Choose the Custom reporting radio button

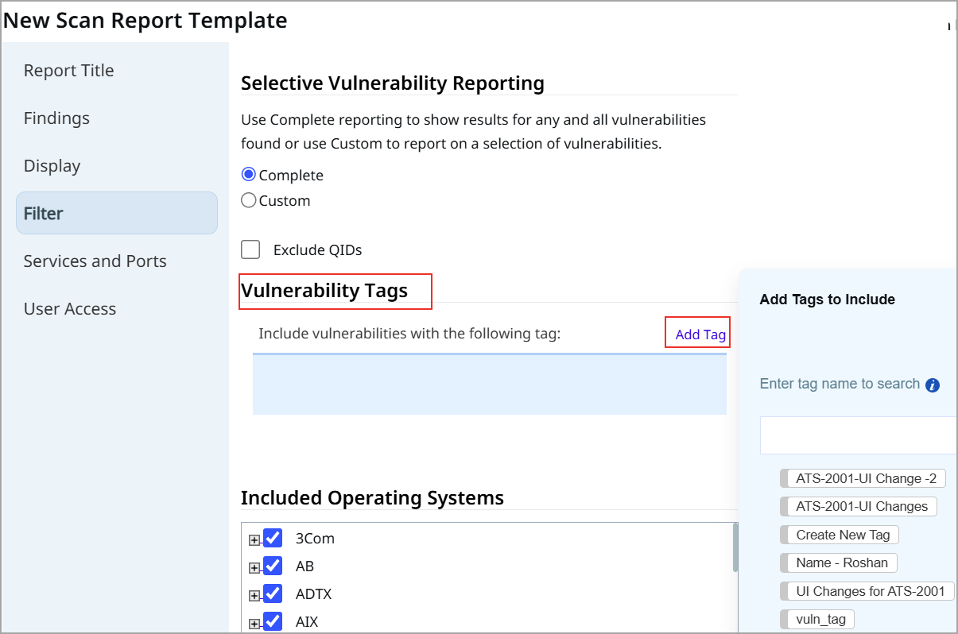pyautogui.click(x=248, y=200)
